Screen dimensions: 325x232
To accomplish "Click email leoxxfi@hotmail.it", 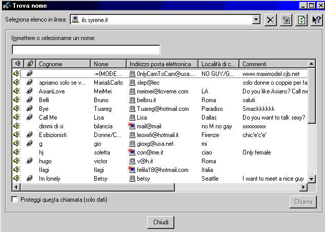I will click(x=158, y=135).
